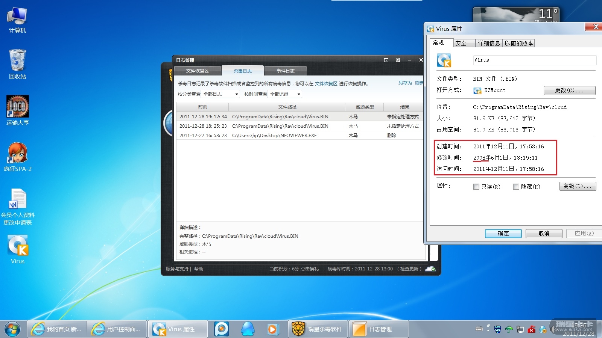Open the 计算机 desktop icon

click(x=17, y=21)
